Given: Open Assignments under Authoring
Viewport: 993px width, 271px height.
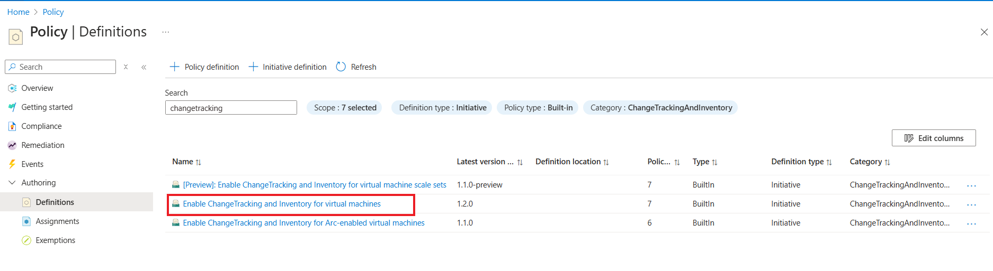Looking at the screenshot, I should [57, 221].
